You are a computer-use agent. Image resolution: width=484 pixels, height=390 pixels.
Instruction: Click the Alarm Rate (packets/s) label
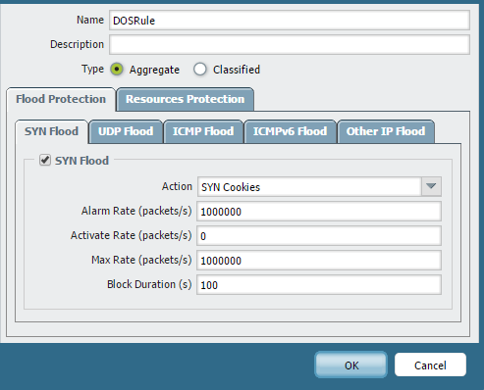(x=136, y=211)
